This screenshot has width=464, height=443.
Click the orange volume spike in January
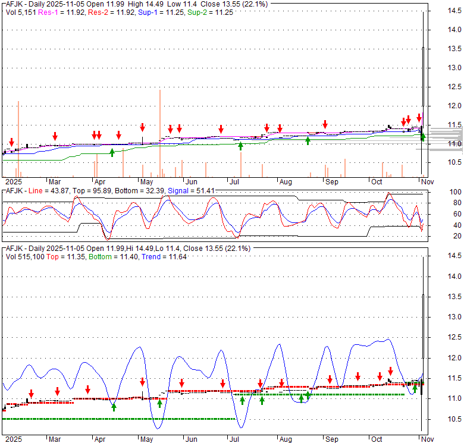pyautogui.click(x=18, y=138)
